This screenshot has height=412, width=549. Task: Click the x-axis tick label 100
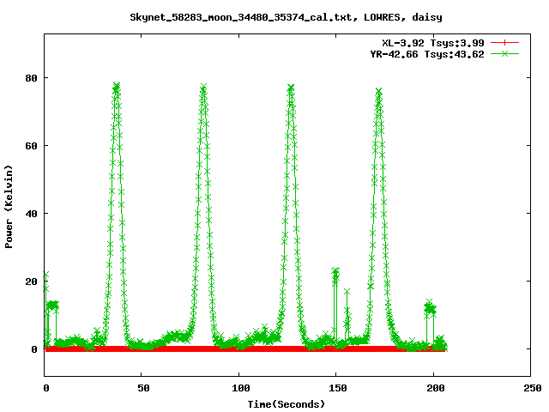(240, 388)
